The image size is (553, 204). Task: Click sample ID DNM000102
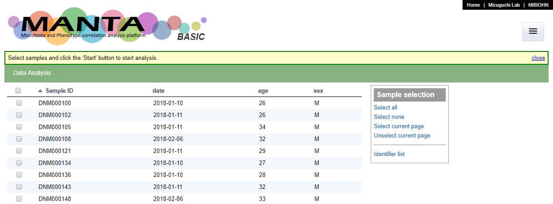[x=55, y=115]
